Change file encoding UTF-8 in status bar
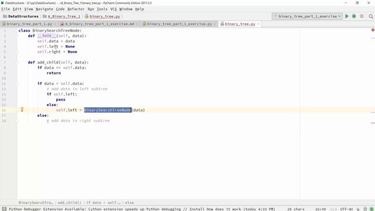This screenshot has height=211, width=375. click(x=346, y=209)
